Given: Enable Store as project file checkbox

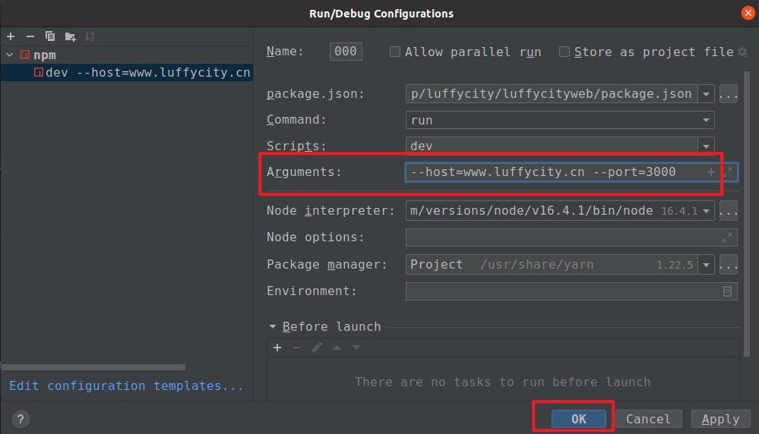Looking at the screenshot, I should coord(565,52).
